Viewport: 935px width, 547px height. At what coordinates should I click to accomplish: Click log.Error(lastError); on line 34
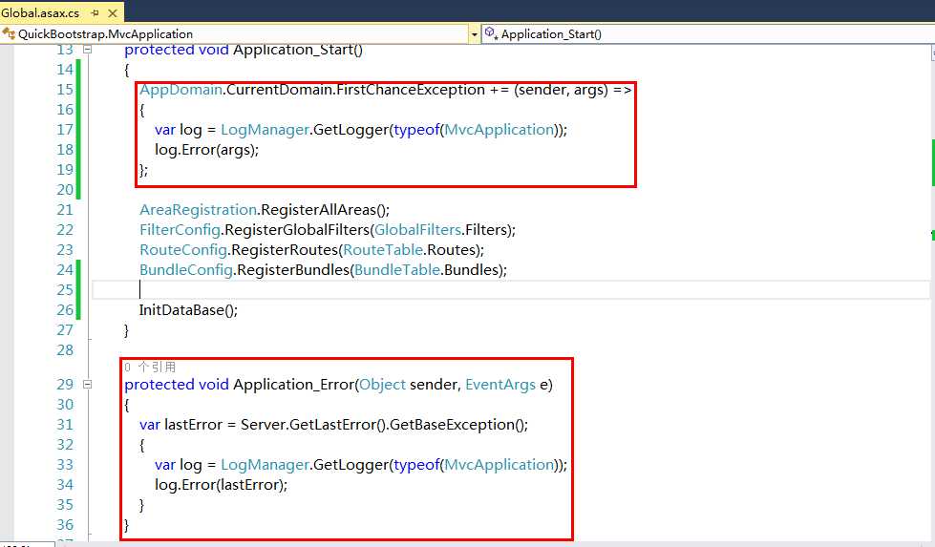221,485
